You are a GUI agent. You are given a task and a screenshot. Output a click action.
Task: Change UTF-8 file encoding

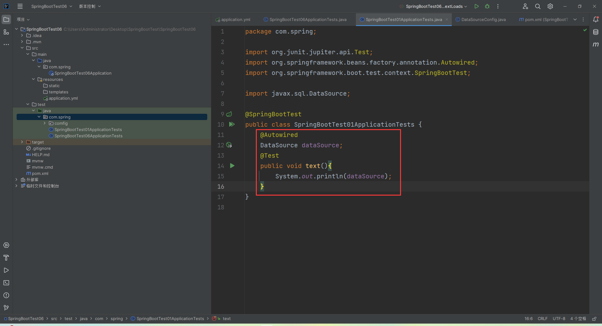[x=559, y=319]
